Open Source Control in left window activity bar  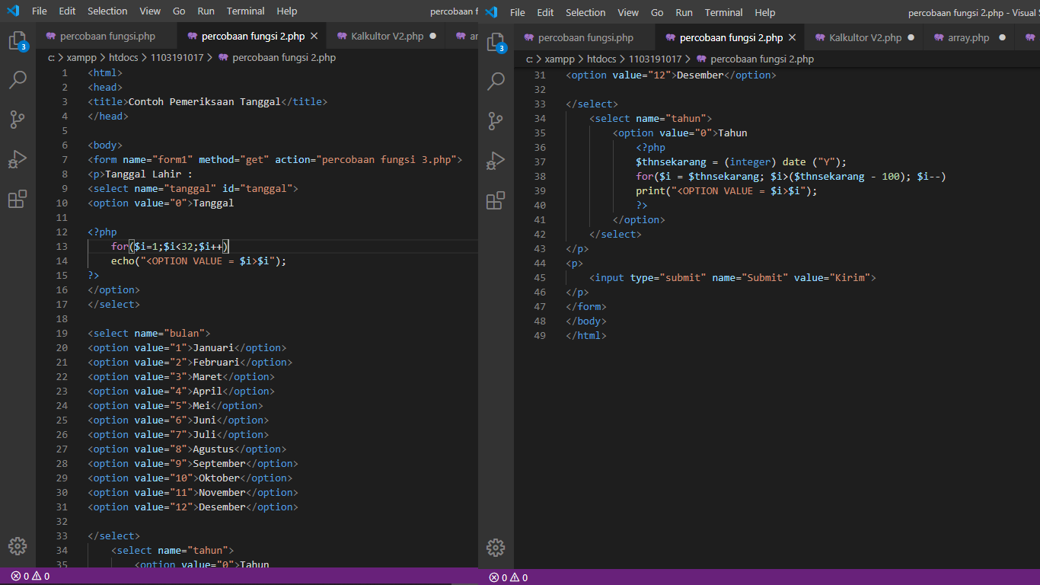(x=18, y=120)
